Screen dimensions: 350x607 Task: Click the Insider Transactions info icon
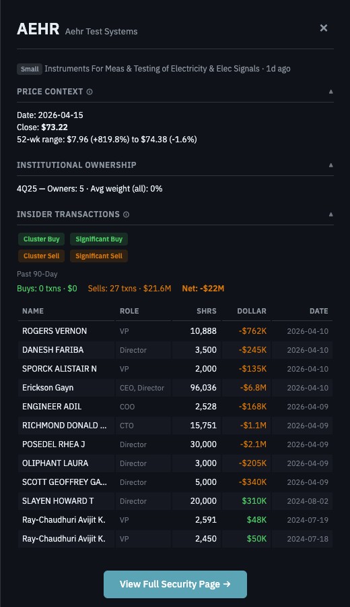pyautogui.click(x=126, y=214)
